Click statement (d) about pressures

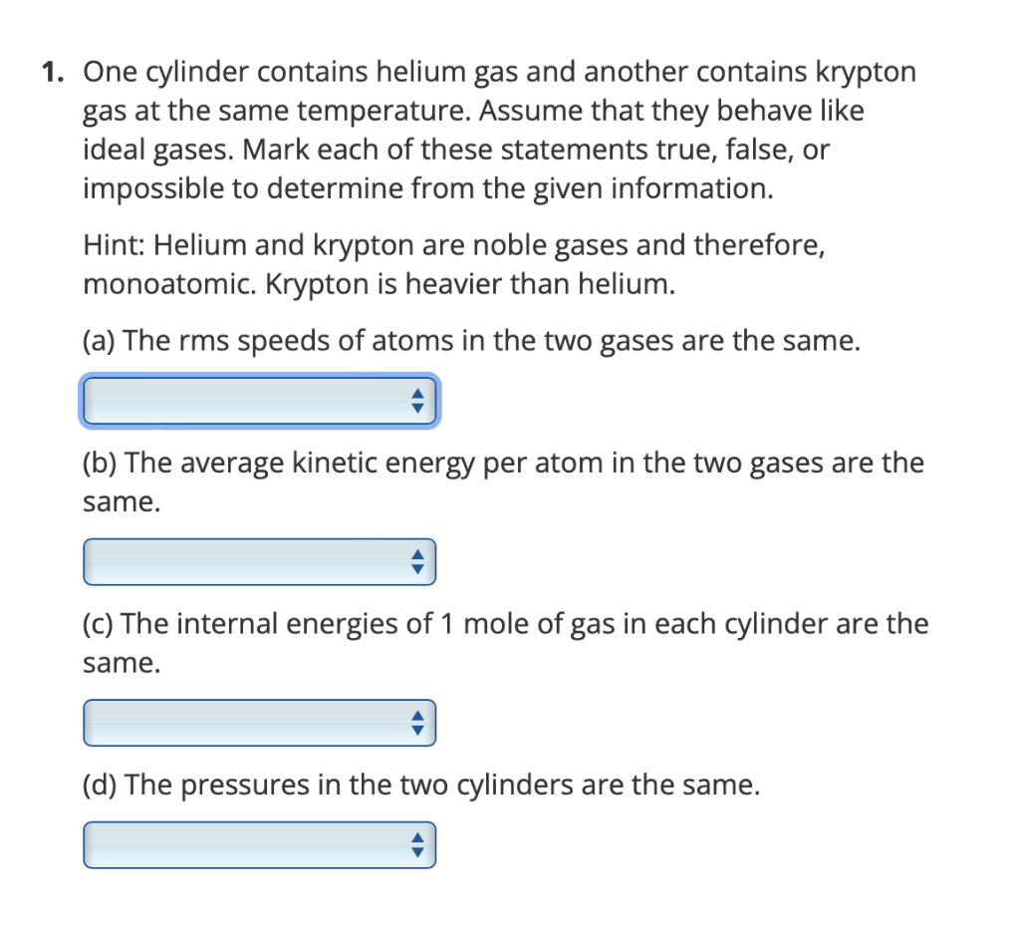tap(418, 785)
